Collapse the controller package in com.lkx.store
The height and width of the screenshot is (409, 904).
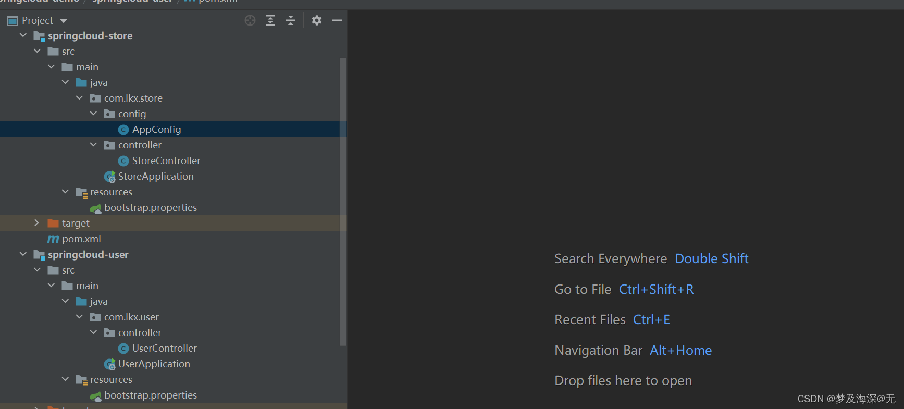tap(93, 145)
